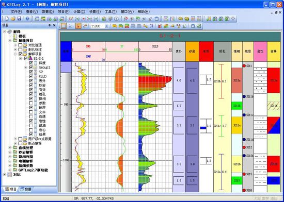Viewport: 284px width, 202px height.
Task: Click the trash bin icon in second toolbar
Action: pyautogui.click(x=193, y=26)
